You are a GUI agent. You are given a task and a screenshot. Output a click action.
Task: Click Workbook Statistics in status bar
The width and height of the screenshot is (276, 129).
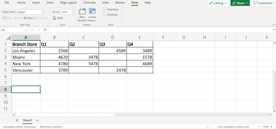point(51,127)
